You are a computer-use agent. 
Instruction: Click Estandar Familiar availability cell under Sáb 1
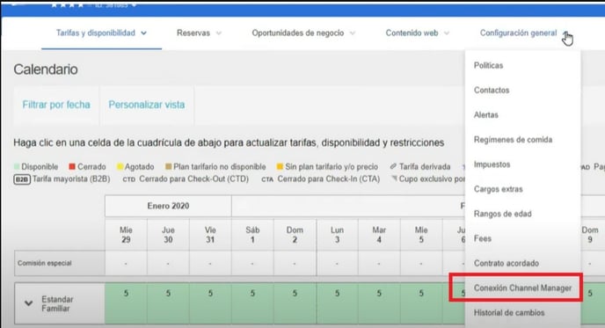[x=252, y=303]
